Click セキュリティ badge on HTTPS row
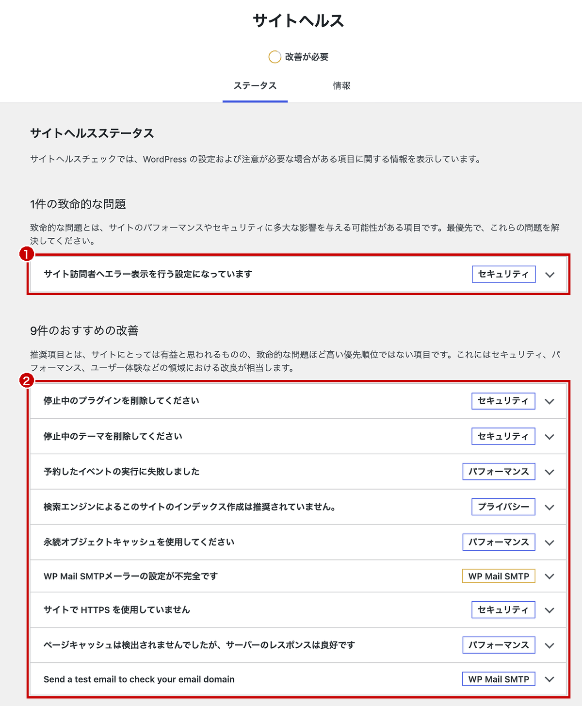 point(503,610)
